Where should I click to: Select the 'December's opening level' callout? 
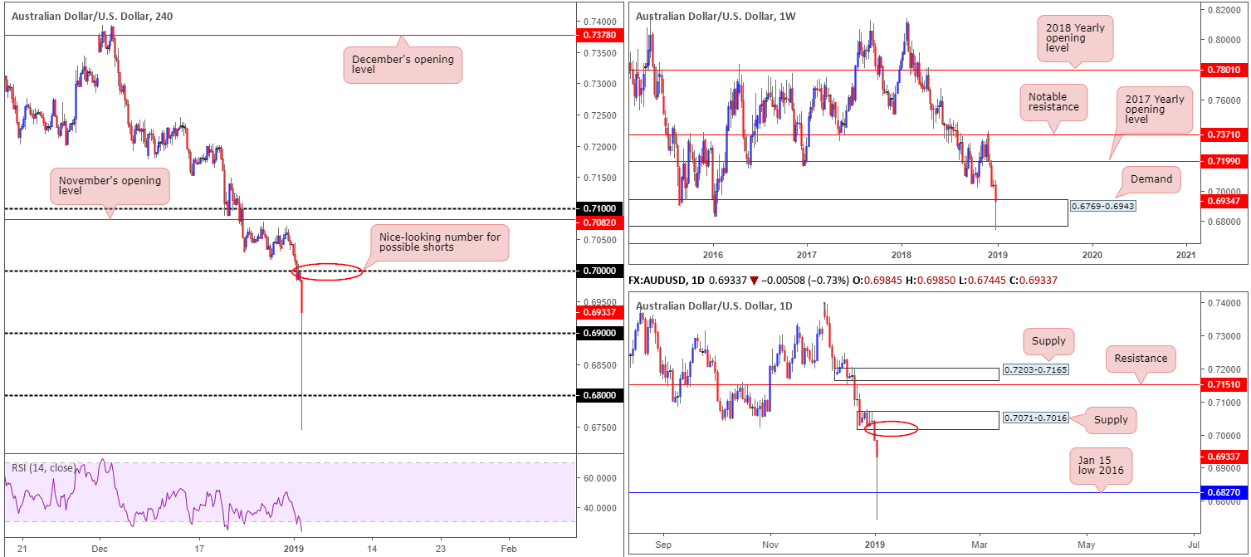point(402,63)
